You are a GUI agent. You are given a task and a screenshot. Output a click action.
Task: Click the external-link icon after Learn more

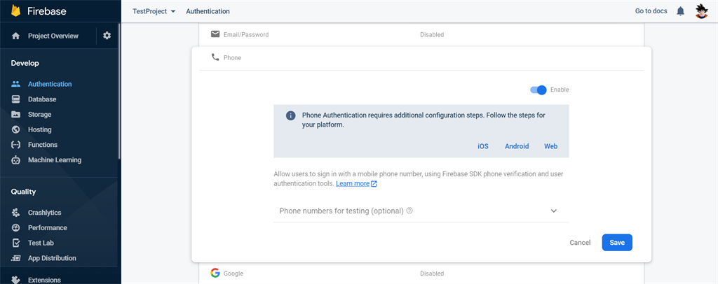[x=374, y=183]
